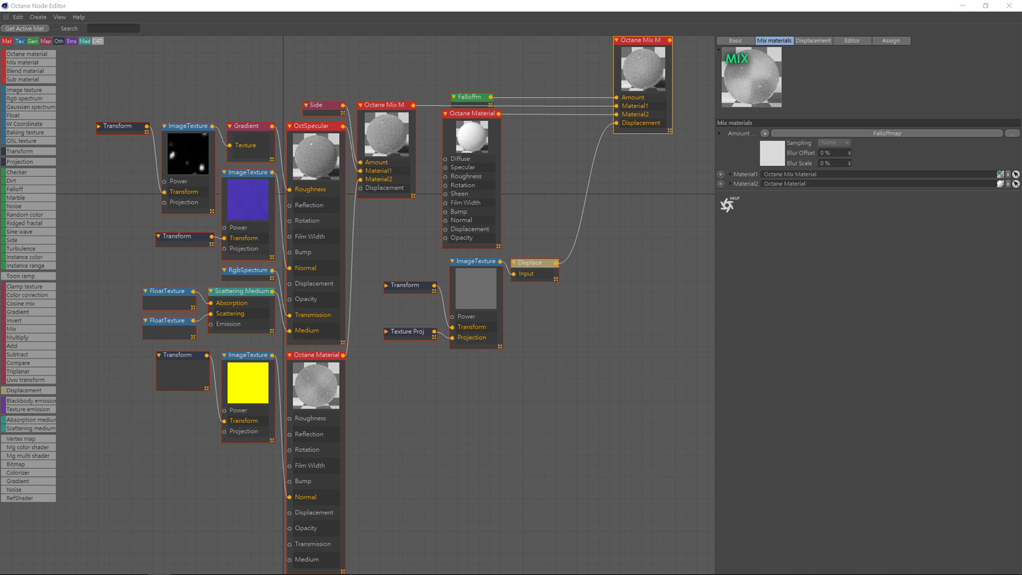Click the resize handle of the Side node
Viewport: 1022px width, 575px height.
click(x=343, y=113)
